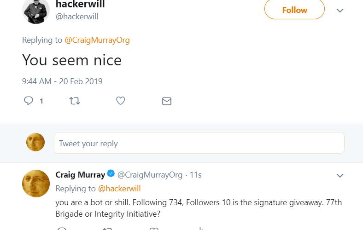Follow hackerwill
Screen dimensions: 363x230
pyautogui.click(x=294, y=10)
